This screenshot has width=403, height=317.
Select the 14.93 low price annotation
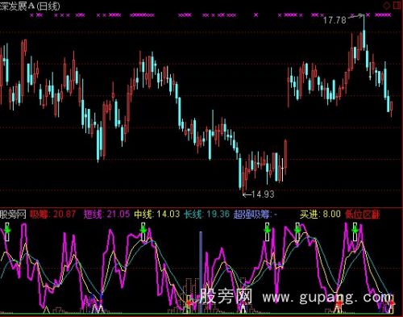coord(263,194)
